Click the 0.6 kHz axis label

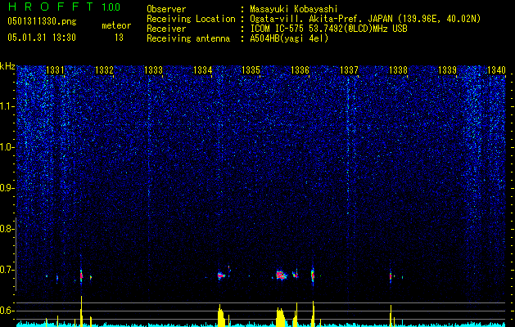(7, 311)
